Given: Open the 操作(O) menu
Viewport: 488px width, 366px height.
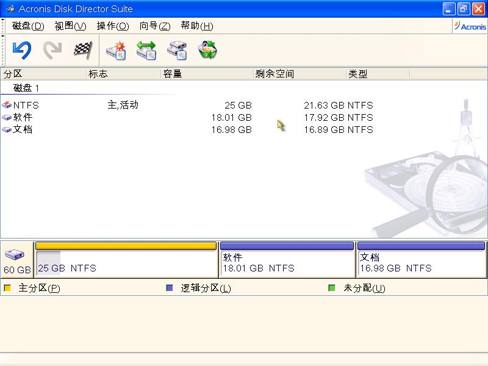Looking at the screenshot, I should (x=113, y=26).
